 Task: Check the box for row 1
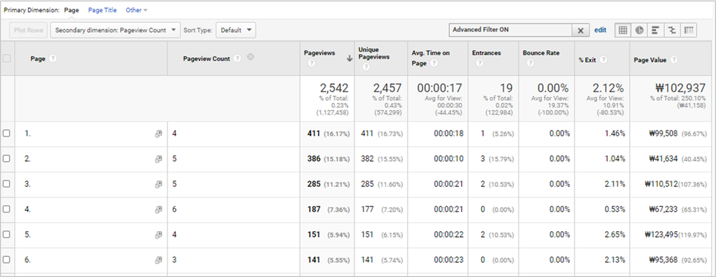click(6, 133)
